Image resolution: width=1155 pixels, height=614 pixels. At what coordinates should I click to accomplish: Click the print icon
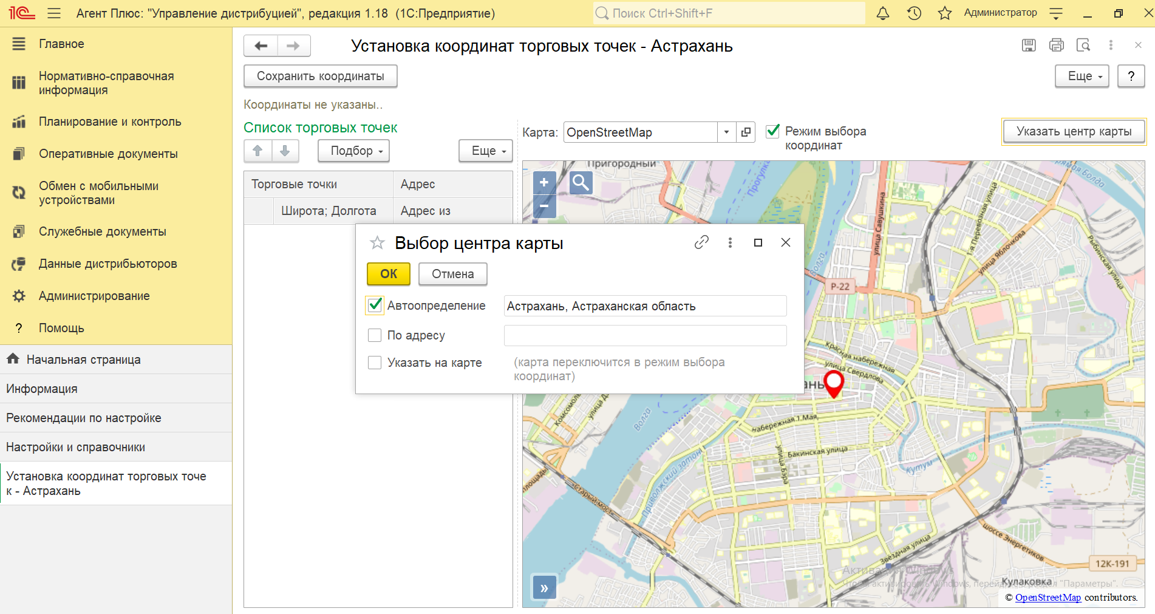(1057, 45)
